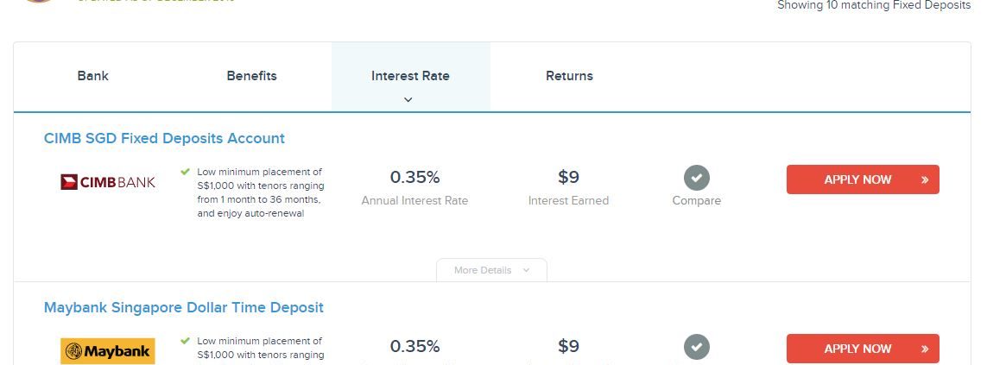The height and width of the screenshot is (365, 987).
Task: Click the green checkmark beside CIMB benefits
Action: [185, 172]
